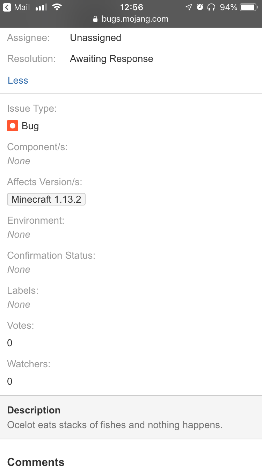Open the Minecraft 1.13.2 version tag
The width and height of the screenshot is (262, 467).
(x=46, y=200)
